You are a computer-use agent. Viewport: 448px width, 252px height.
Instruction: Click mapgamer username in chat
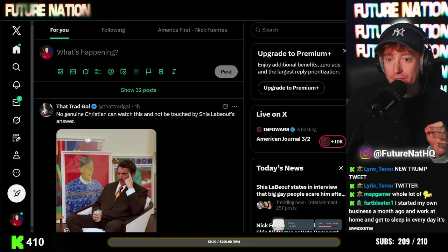tap(377, 194)
